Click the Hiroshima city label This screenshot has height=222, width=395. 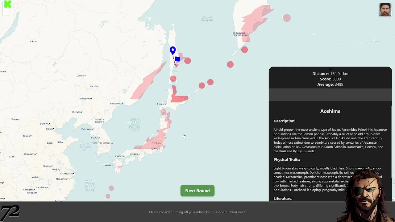(119, 156)
